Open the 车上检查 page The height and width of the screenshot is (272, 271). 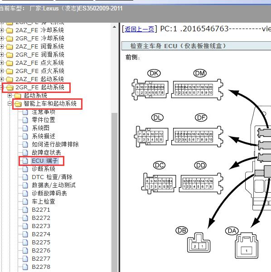[44, 202]
